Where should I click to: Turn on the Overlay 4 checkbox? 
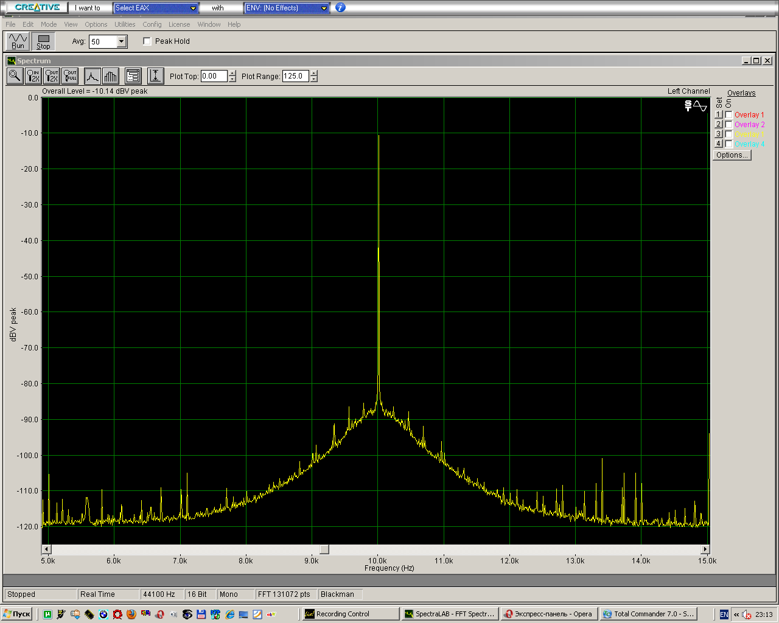[x=728, y=144]
